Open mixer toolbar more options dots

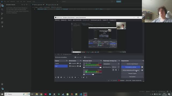(x=87, y=77)
